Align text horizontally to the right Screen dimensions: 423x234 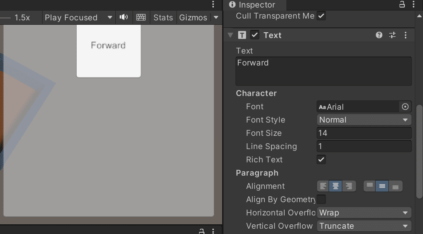pos(349,186)
